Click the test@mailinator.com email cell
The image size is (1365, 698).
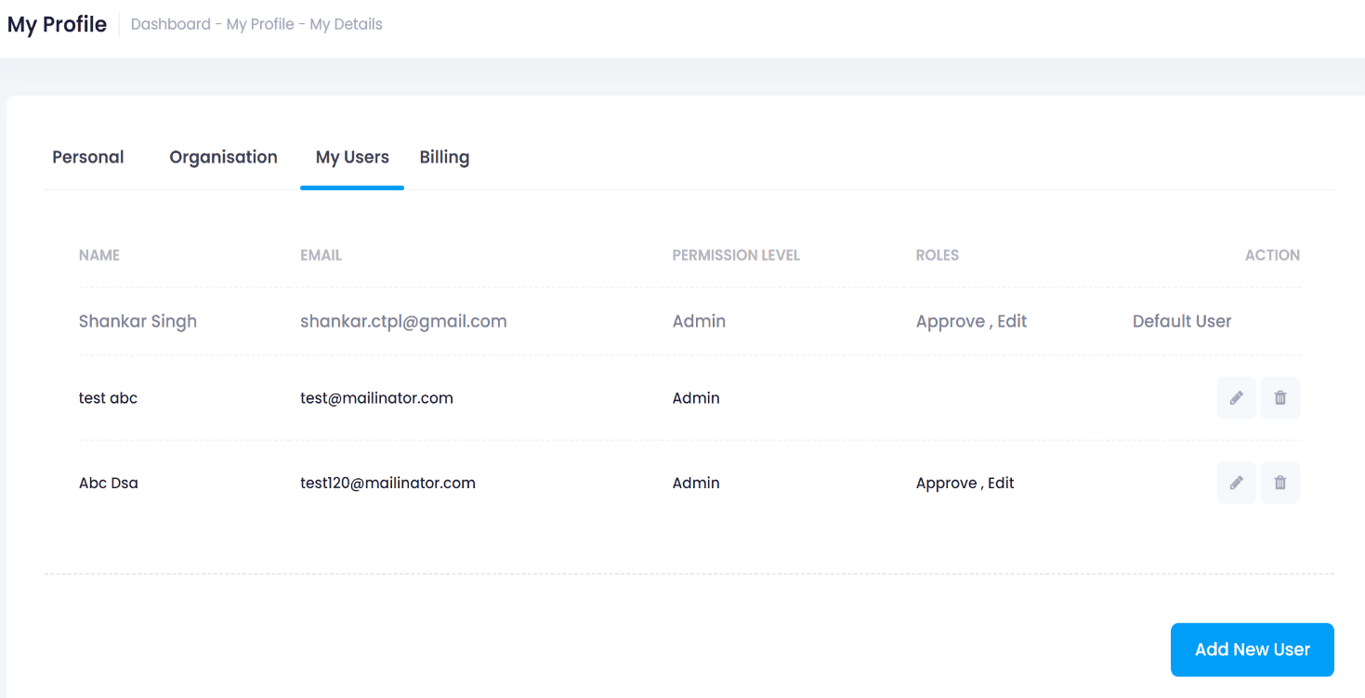376,398
